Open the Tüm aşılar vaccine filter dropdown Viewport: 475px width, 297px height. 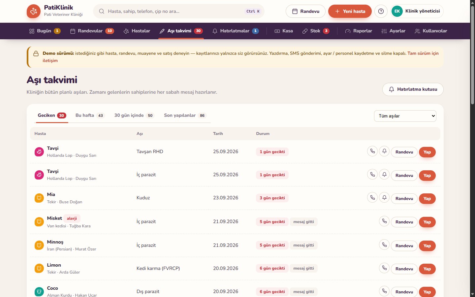[x=405, y=116]
